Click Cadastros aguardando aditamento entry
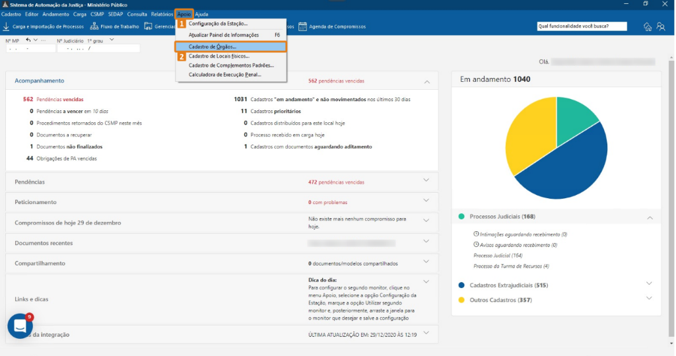Screen dimensions: 676x356 click(308, 147)
